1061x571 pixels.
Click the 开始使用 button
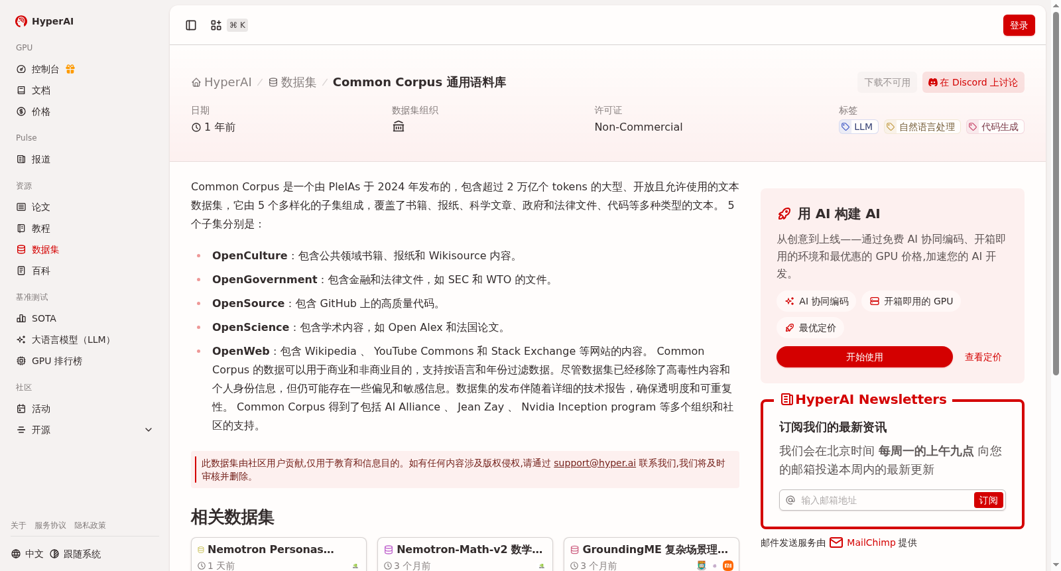pyautogui.click(x=865, y=357)
